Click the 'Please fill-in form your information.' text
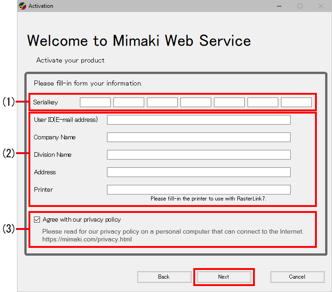Viewport: 332px width, 292px height. point(88,83)
